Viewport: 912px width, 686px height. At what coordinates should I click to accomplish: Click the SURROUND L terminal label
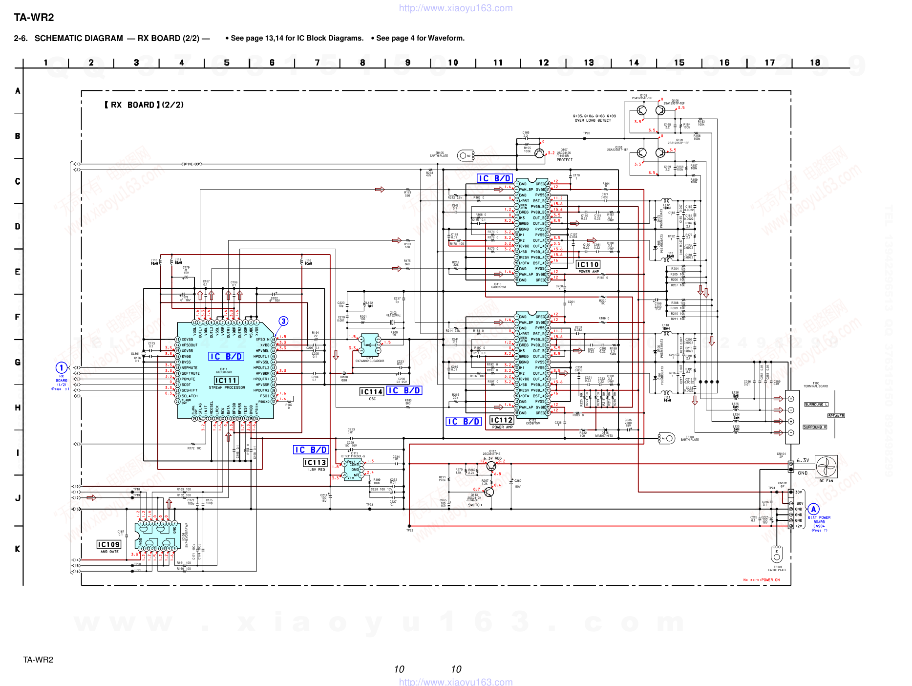816,405
